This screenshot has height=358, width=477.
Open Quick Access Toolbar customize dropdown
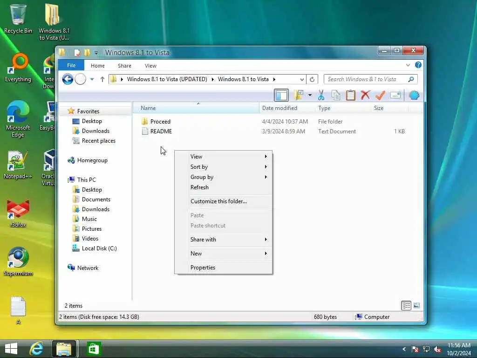pyautogui.click(x=96, y=53)
